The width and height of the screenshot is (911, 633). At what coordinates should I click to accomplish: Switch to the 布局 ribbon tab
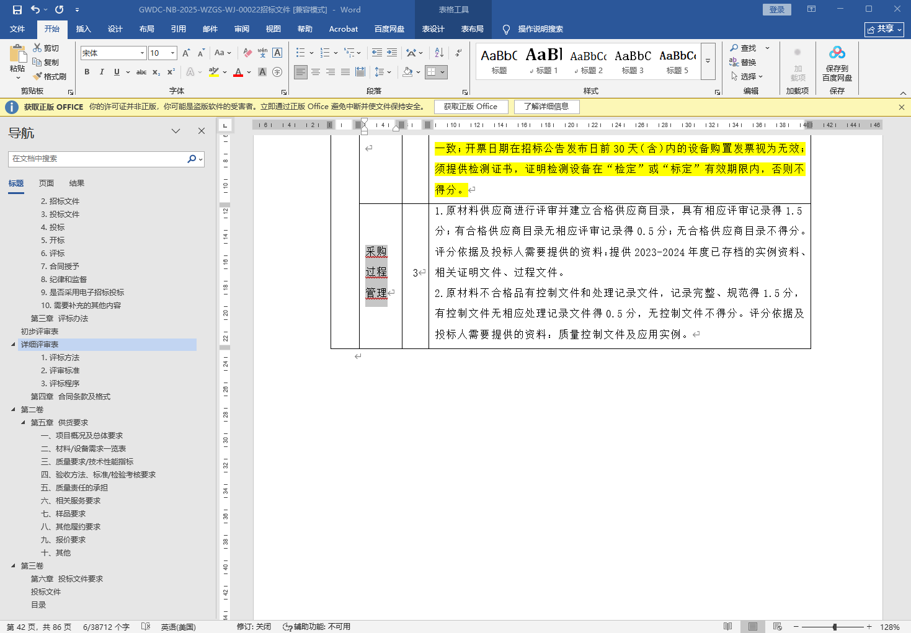point(146,29)
